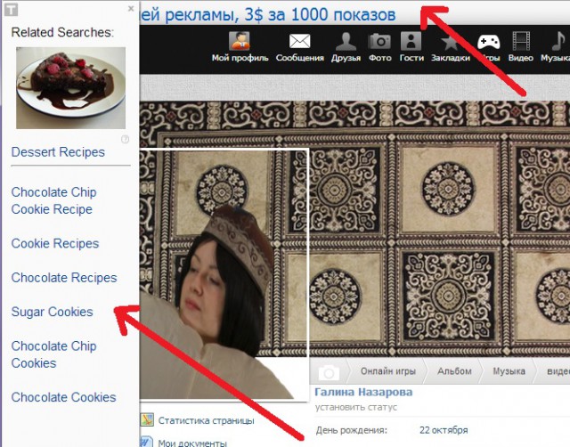This screenshot has height=447, width=570.
Task: Open the Мой профиль icon
Action: coord(240,41)
